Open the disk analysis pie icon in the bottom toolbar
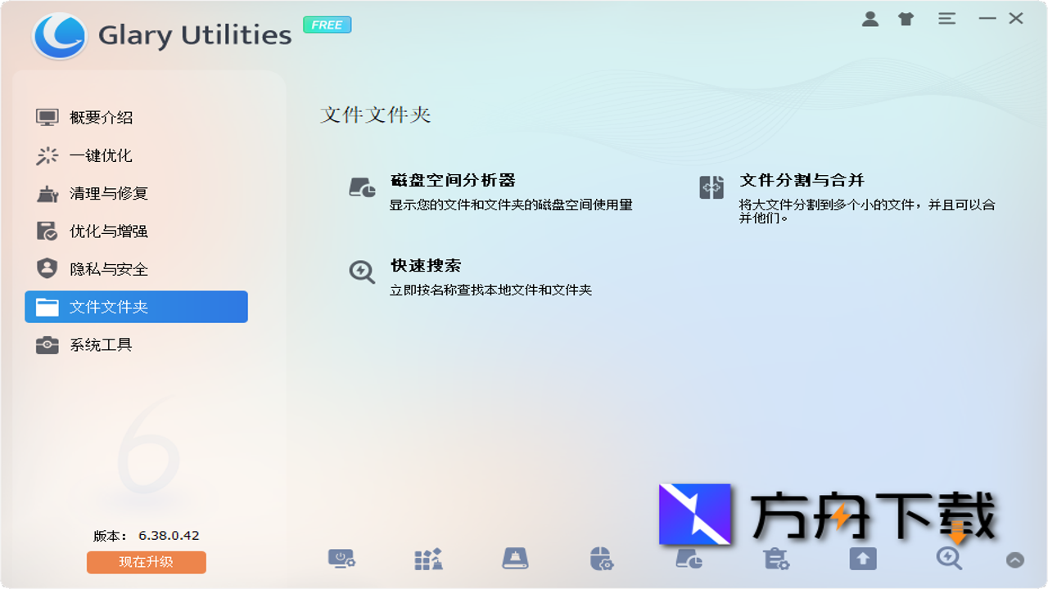1048x589 pixels. 689,559
